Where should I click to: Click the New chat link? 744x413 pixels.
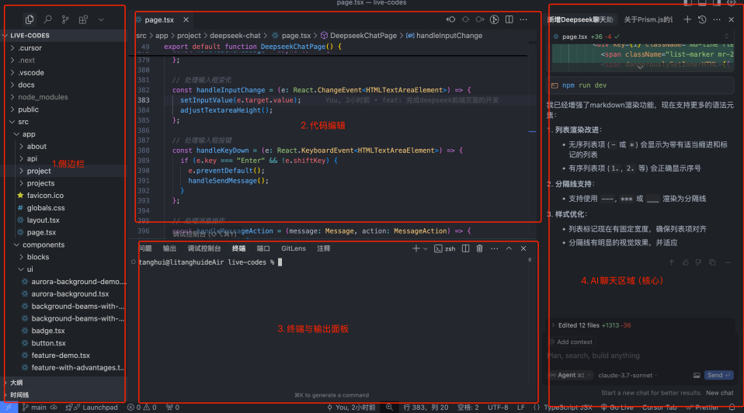click(719, 393)
